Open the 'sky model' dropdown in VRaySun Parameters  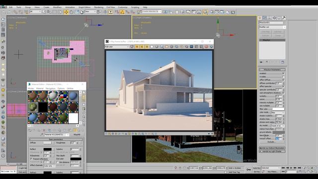(x=278, y=126)
